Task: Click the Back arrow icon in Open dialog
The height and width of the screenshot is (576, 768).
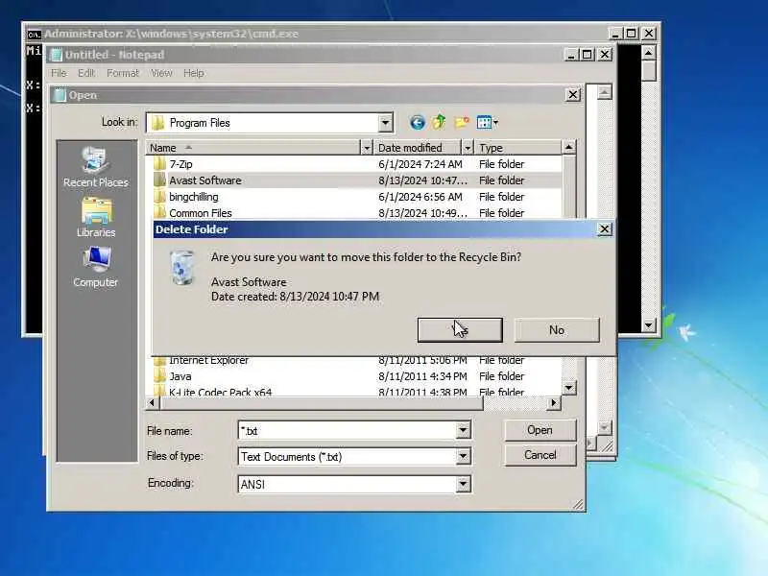Action: click(417, 123)
